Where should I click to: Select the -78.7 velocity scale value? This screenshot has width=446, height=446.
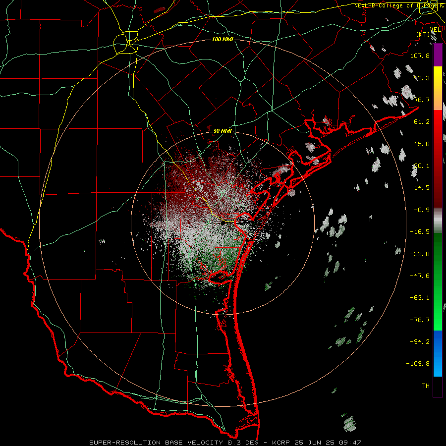click(420, 320)
